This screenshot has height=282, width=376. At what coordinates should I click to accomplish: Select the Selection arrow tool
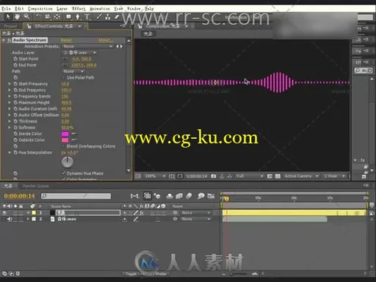pos(8,17)
